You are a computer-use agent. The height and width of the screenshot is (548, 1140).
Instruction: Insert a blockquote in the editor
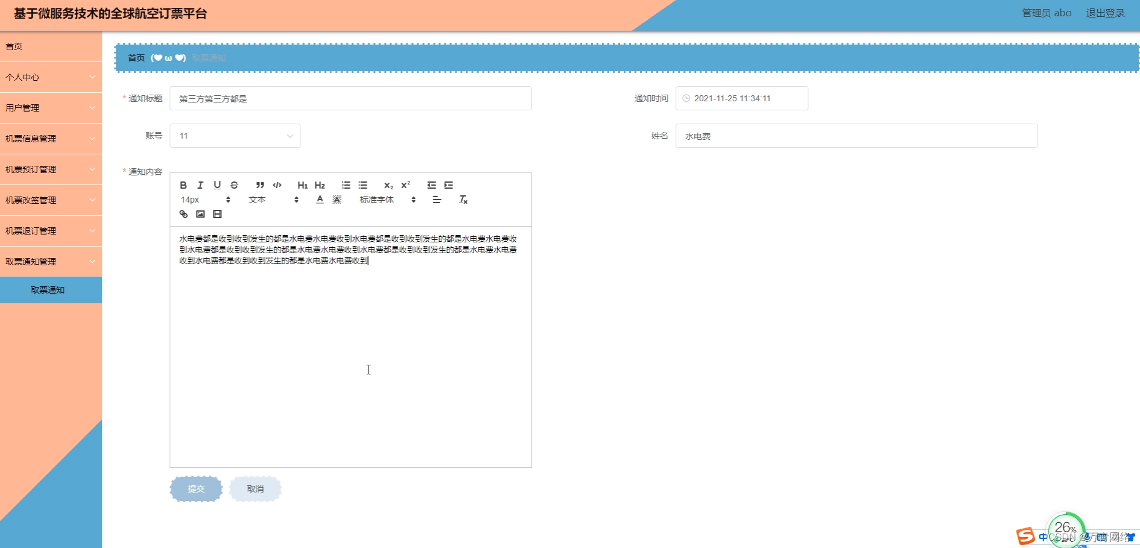(259, 185)
